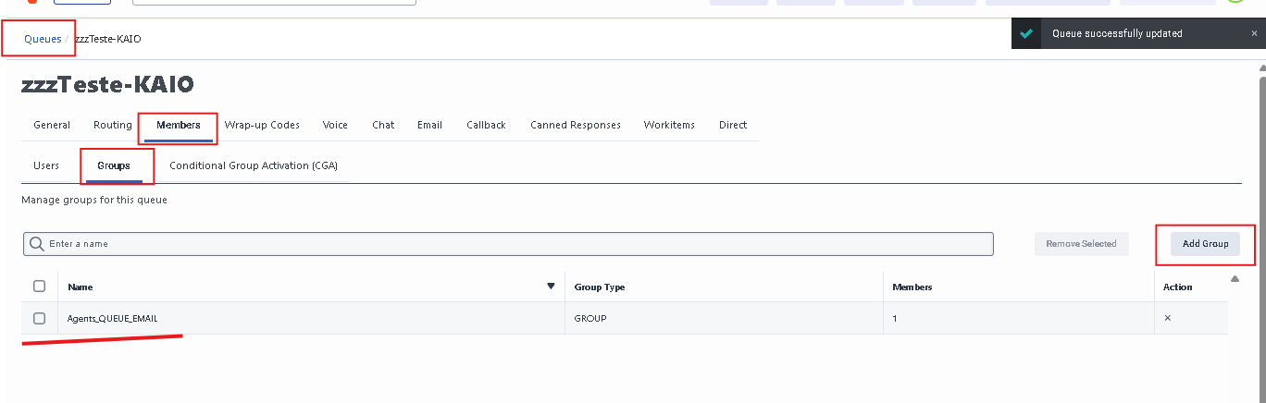The image size is (1266, 403).
Task: Focus the Enter a name search field
Action: pyautogui.click(x=508, y=244)
